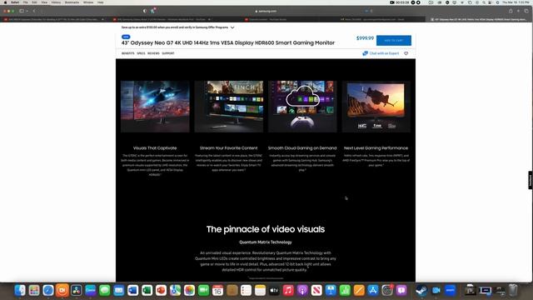Open Mail app in the dock
This screenshot has width=533, height=300.
(118, 290)
